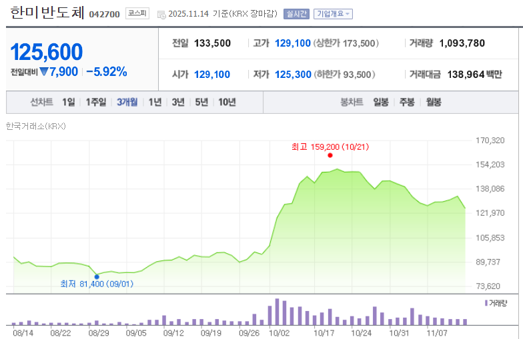523x339 pixels.
Task: Show the 월봉 candlestick chart
Action: pyautogui.click(x=434, y=102)
